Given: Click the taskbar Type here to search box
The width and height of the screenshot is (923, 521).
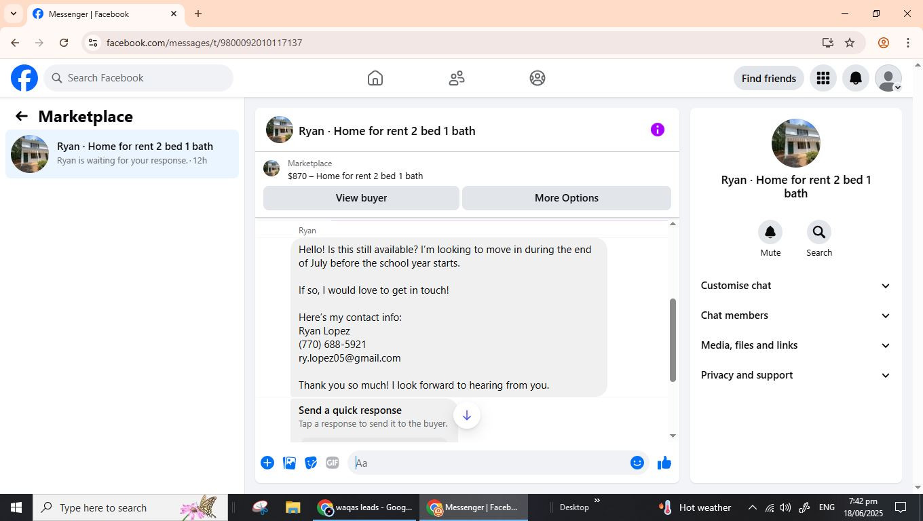Looking at the screenshot, I should tap(129, 507).
